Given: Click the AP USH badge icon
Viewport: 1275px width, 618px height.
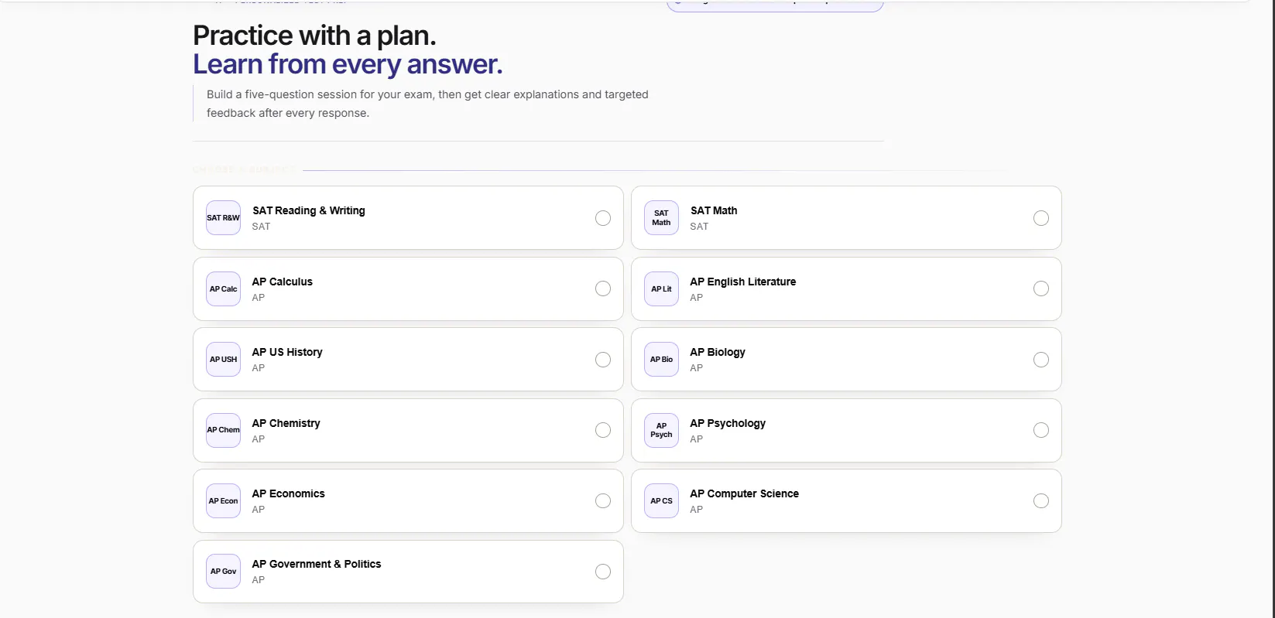Looking at the screenshot, I should click(223, 360).
